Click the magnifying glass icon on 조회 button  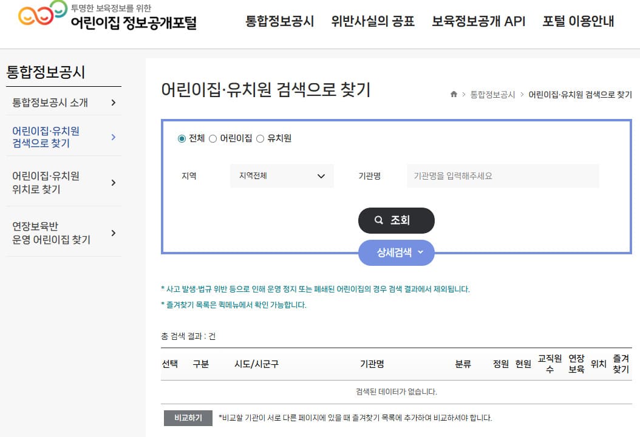pyautogui.click(x=380, y=220)
